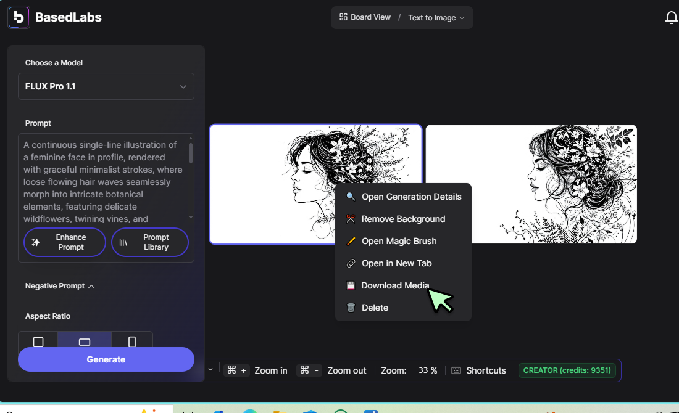Delete the image via context menu
The image size is (679, 413).
[x=375, y=308]
